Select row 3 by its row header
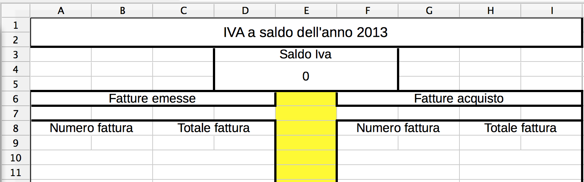Viewport: 584px width, 182px height. click(16, 55)
